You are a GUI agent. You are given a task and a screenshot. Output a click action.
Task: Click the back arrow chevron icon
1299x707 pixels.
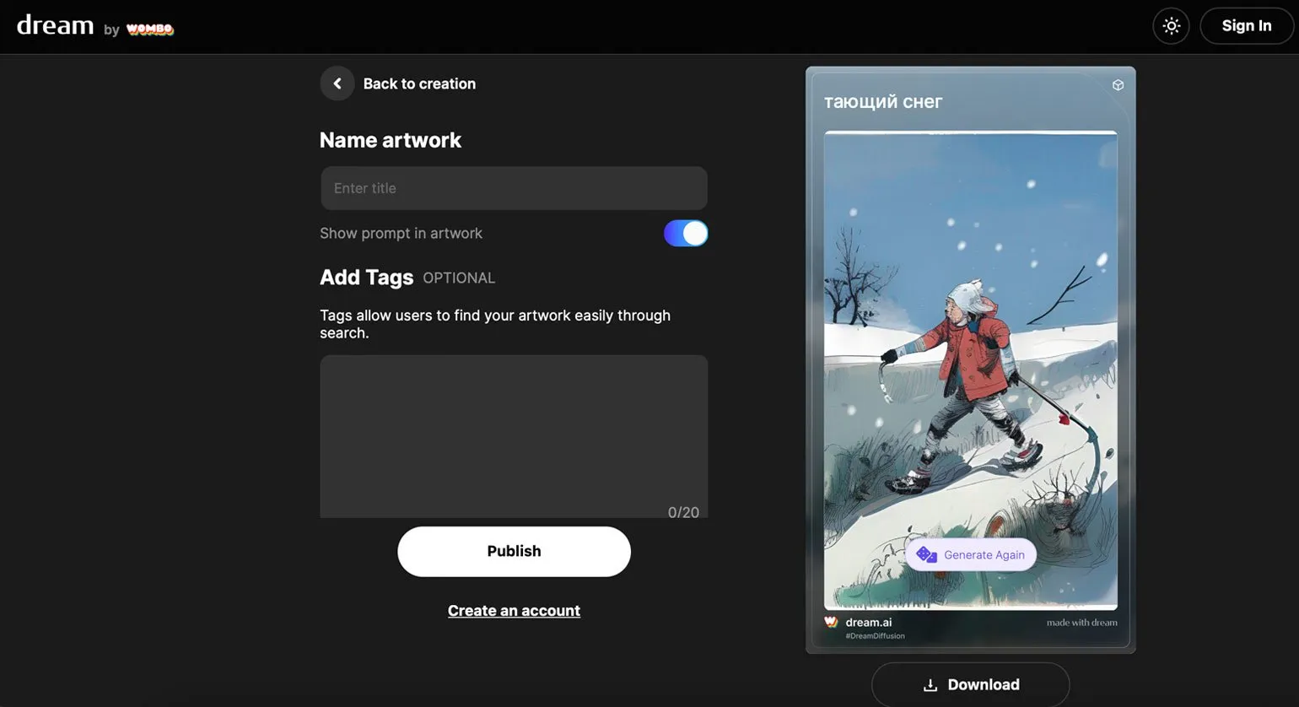337,84
